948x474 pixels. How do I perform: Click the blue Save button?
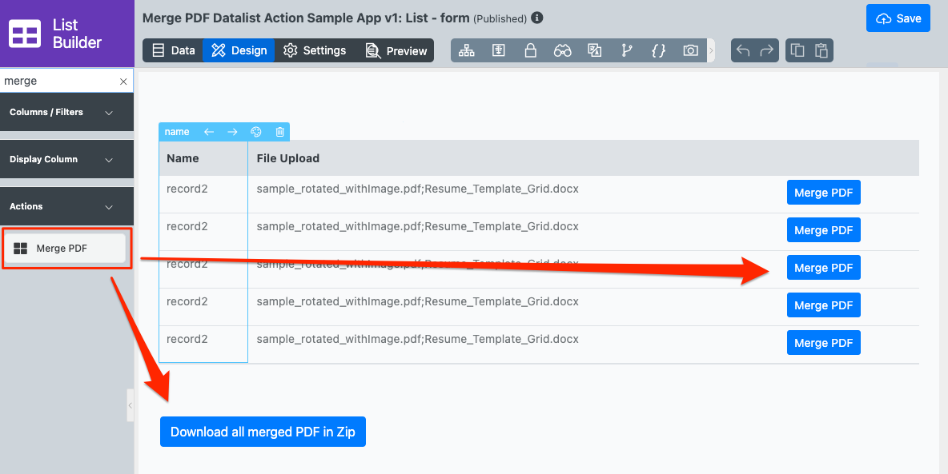click(x=898, y=18)
